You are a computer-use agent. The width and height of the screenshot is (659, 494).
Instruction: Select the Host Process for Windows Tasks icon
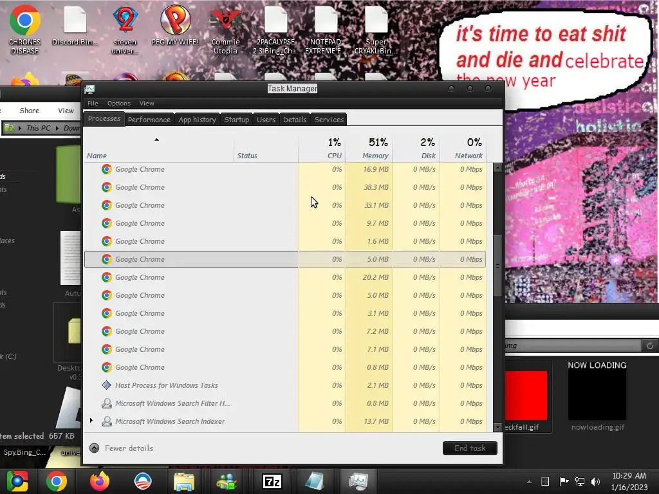pos(106,385)
